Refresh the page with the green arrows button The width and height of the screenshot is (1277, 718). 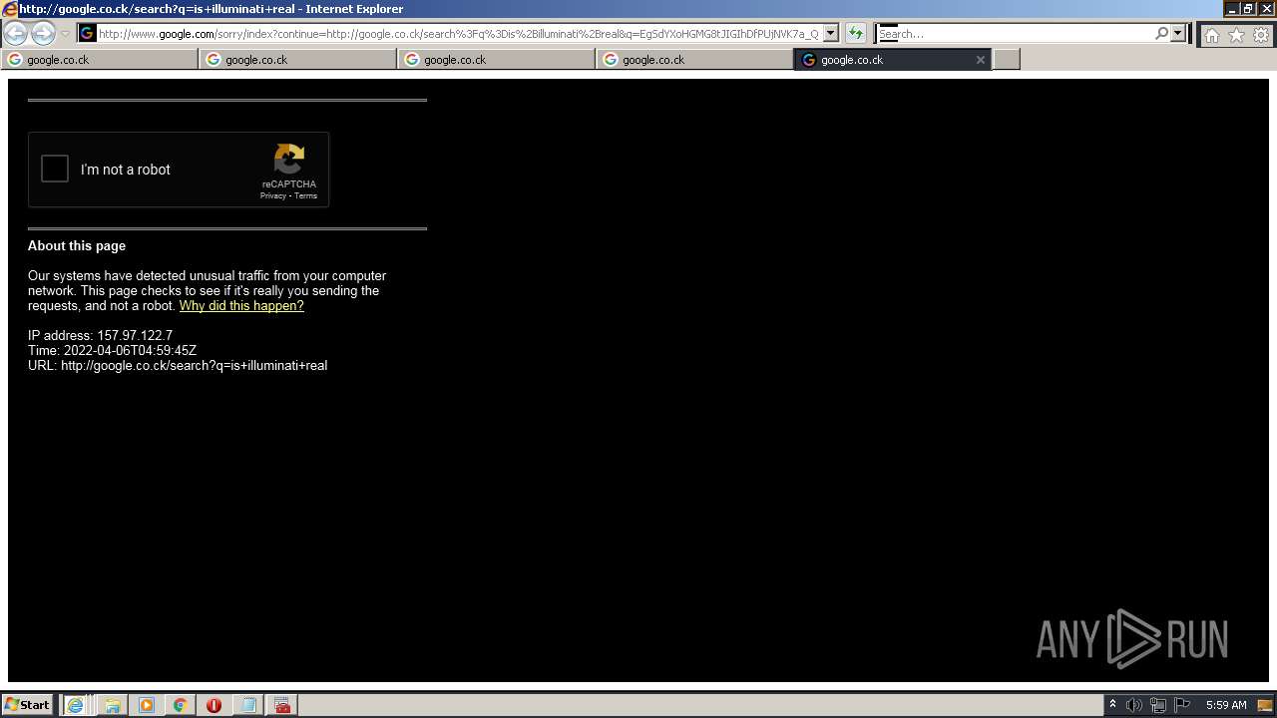(856, 33)
